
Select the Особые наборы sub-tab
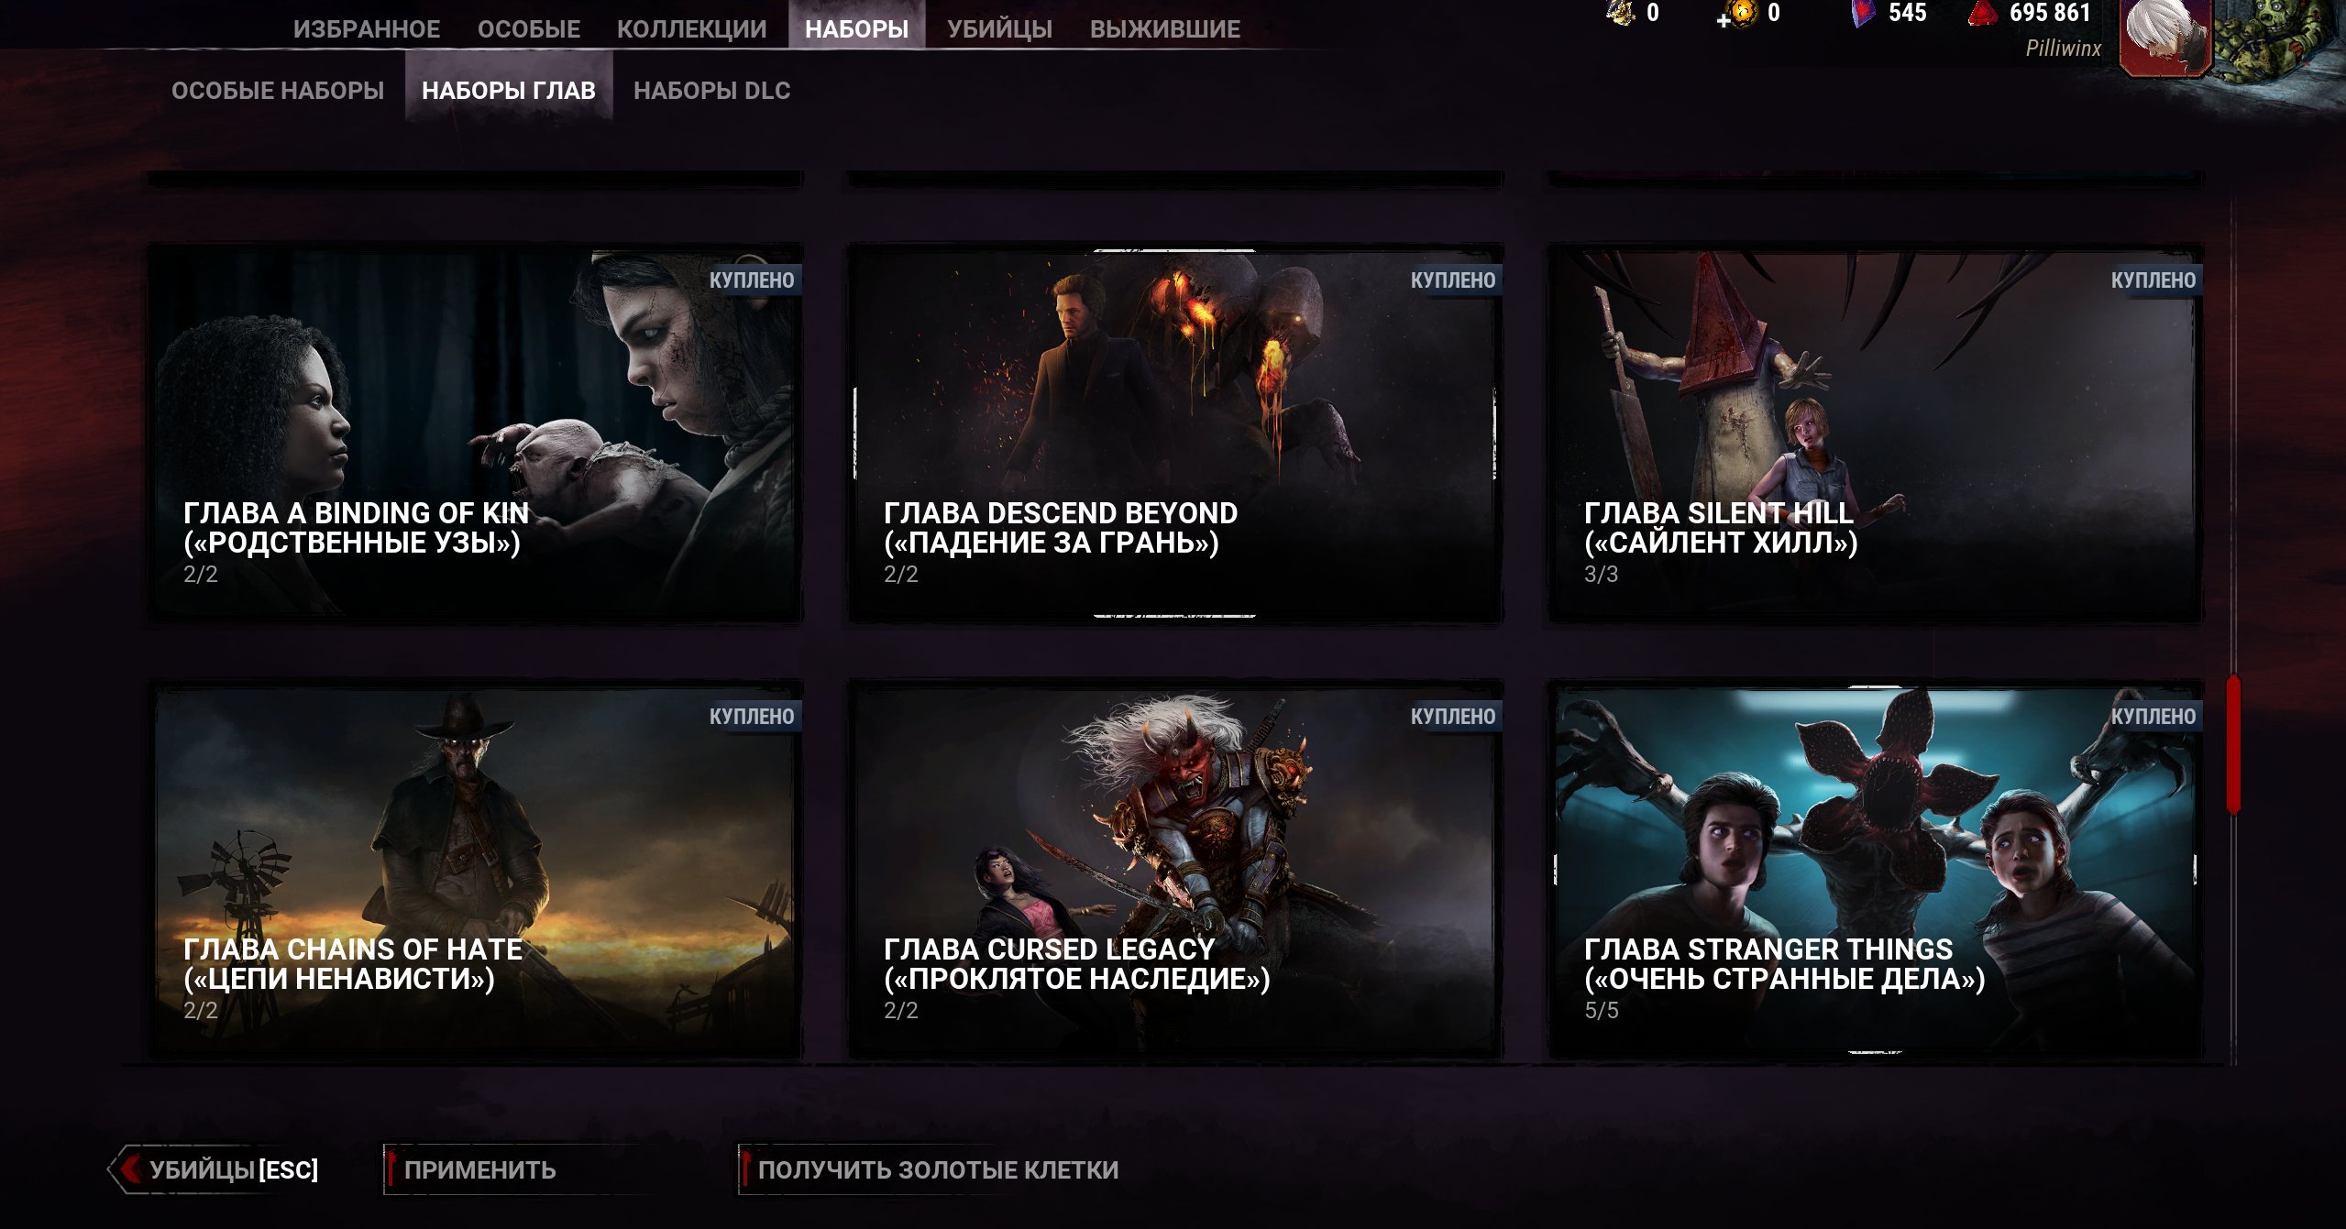click(278, 91)
